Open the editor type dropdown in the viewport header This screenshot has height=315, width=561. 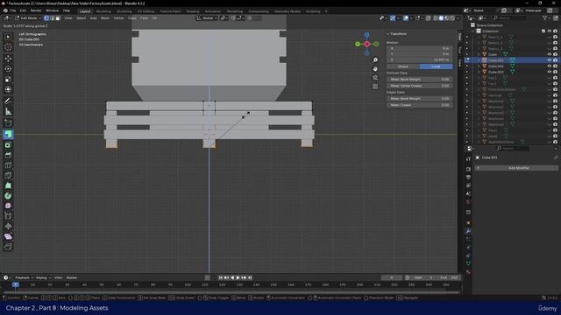pyautogui.click(x=7, y=17)
